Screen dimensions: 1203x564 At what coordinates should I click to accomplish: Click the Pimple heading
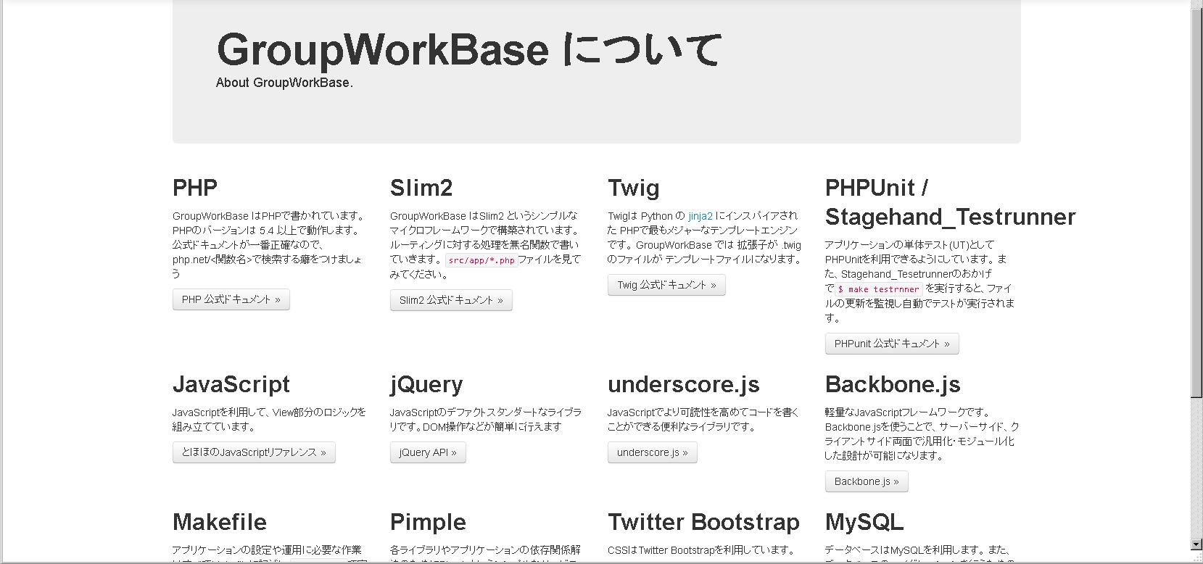[428, 522]
